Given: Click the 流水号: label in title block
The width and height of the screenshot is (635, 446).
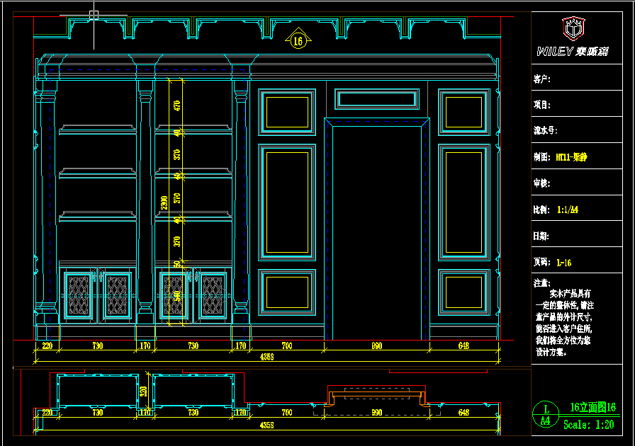Looking at the screenshot, I should [545, 131].
